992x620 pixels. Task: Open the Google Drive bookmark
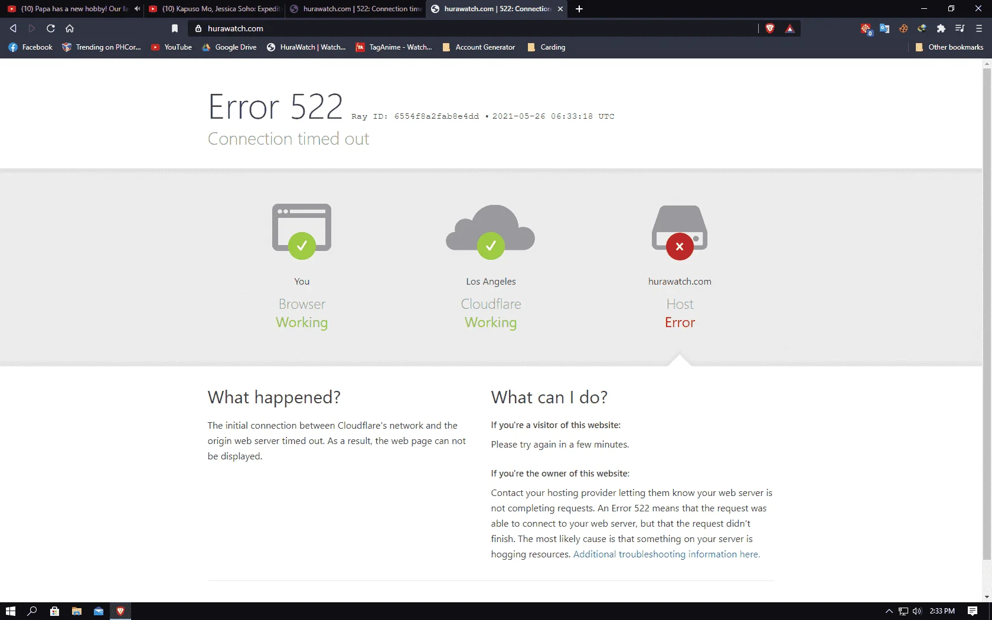(229, 47)
